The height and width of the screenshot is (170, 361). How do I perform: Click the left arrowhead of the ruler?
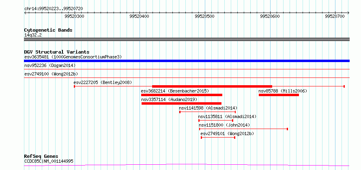coord(25,13)
